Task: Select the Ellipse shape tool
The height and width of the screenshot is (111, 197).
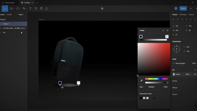Action: (18, 8)
